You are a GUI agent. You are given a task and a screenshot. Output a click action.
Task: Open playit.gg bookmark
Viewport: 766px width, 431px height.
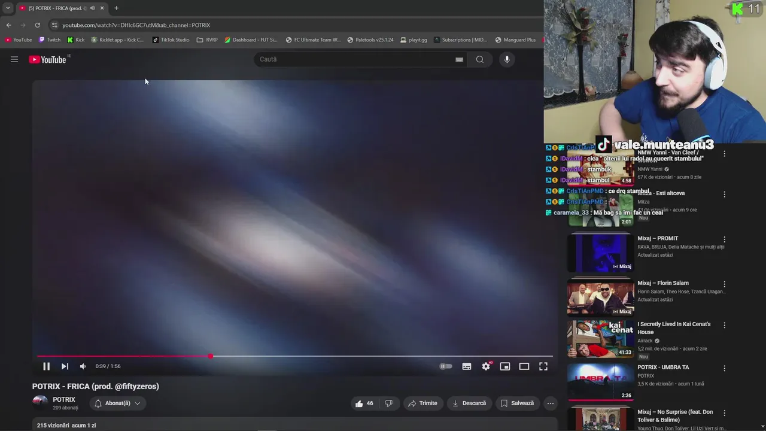[414, 40]
